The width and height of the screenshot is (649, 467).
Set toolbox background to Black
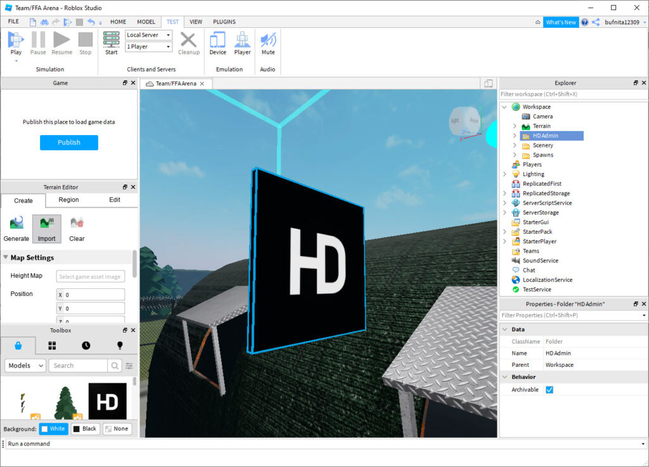click(x=85, y=429)
